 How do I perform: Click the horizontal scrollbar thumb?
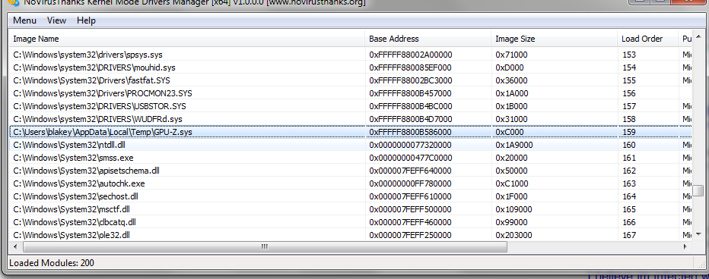coord(265,247)
